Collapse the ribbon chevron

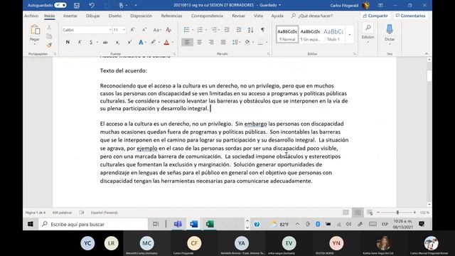pos(427,54)
